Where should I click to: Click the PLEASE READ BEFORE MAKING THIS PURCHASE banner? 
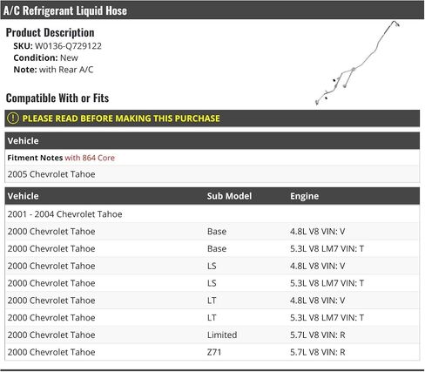pos(212,118)
